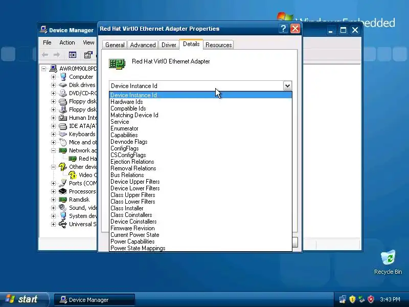Image resolution: width=409 pixels, height=307 pixels.
Task: Choose CSConfigFlags from the property list
Action: [200, 155]
